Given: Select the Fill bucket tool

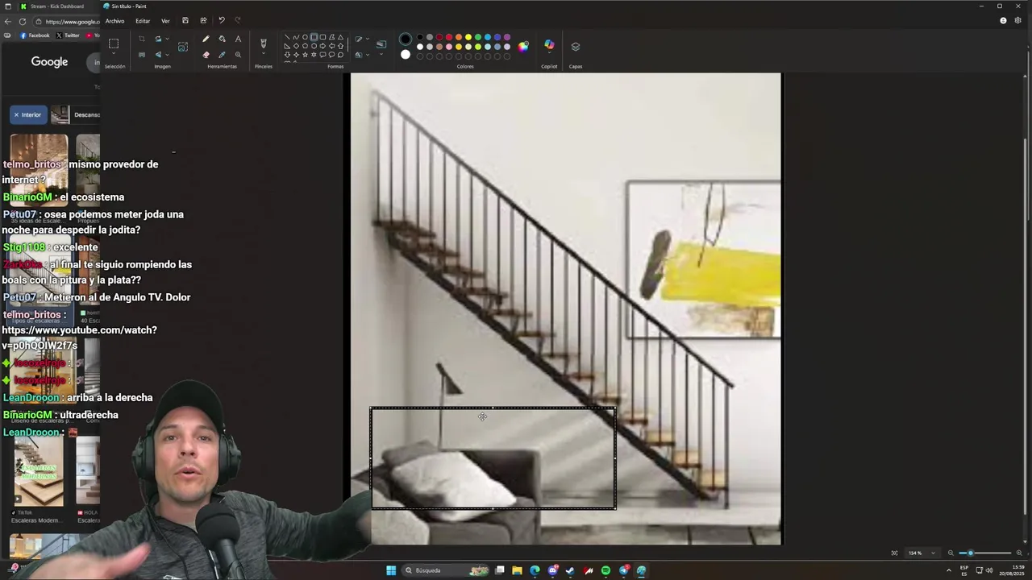Looking at the screenshot, I should 222,39.
